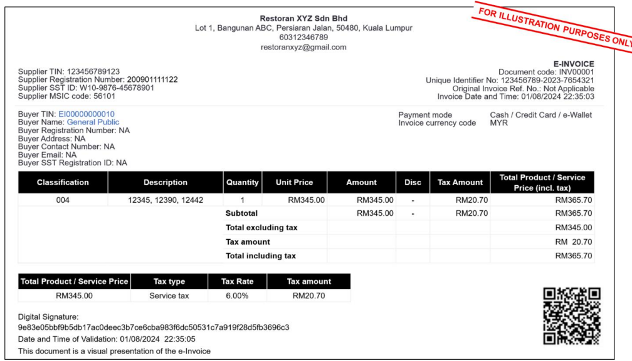Select the restoranxyz@gmail.com email address

point(303,47)
